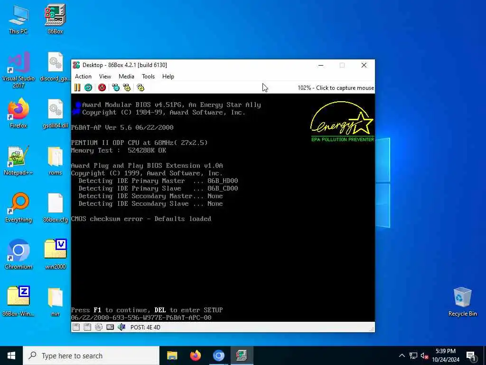Click the 86Box taskbar button
The image size is (486, 365).
point(242,355)
